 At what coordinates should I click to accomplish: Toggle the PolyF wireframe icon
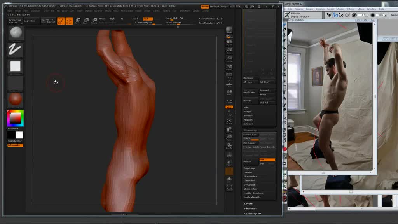coord(229,154)
